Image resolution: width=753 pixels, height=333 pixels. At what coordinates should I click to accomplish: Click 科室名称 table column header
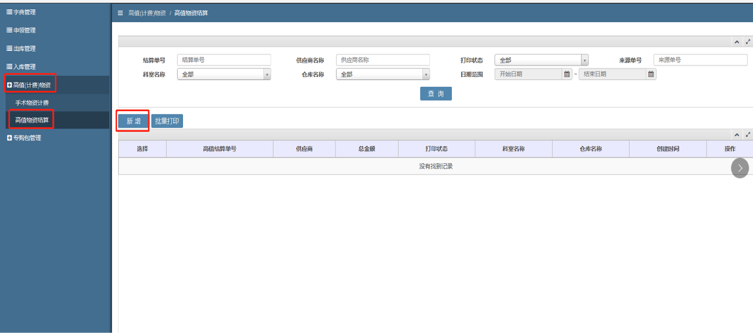[514, 149]
